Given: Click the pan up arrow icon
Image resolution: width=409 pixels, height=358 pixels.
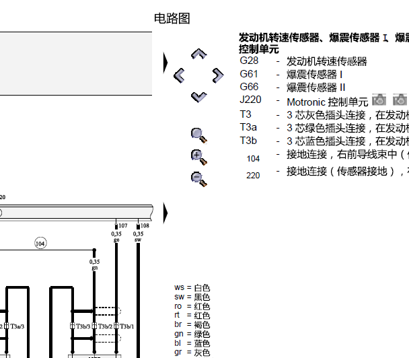Looking at the screenshot, I should coord(198,54).
